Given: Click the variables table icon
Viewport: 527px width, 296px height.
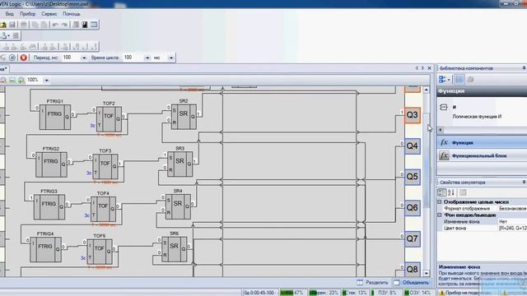Looking at the screenshot, I should (94, 25).
